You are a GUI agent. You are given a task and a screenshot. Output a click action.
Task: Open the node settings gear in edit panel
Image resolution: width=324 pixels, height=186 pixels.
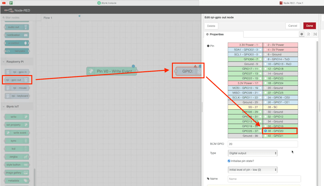coord(302,34)
